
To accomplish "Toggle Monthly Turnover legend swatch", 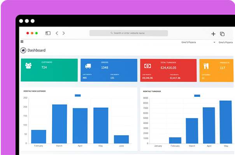I will tap(197, 96).
